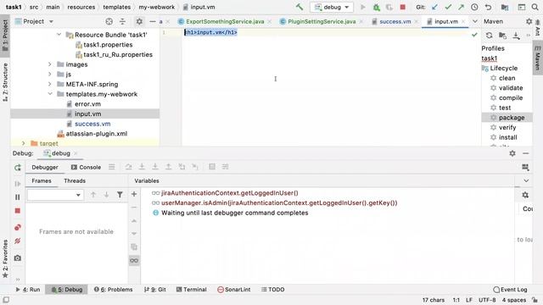Open the SonarLint tool window
543x305 pixels.
[234, 290]
